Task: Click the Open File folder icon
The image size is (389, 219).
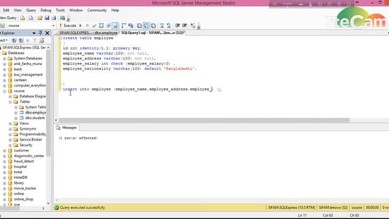Action: pyautogui.click(x=40, y=18)
